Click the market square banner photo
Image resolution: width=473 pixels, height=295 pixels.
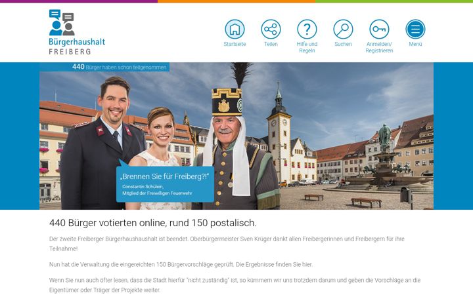point(236,136)
